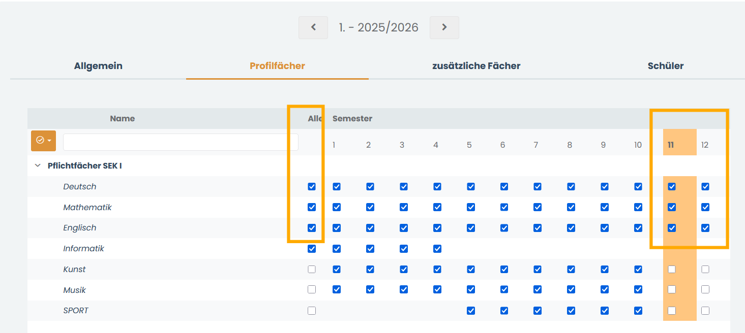Check semester 11 for Kunst
Screen dimensions: 745x333
(672, 270)
